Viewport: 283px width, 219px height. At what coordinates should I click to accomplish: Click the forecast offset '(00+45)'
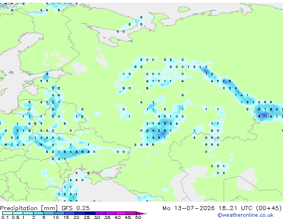point(269,208)
